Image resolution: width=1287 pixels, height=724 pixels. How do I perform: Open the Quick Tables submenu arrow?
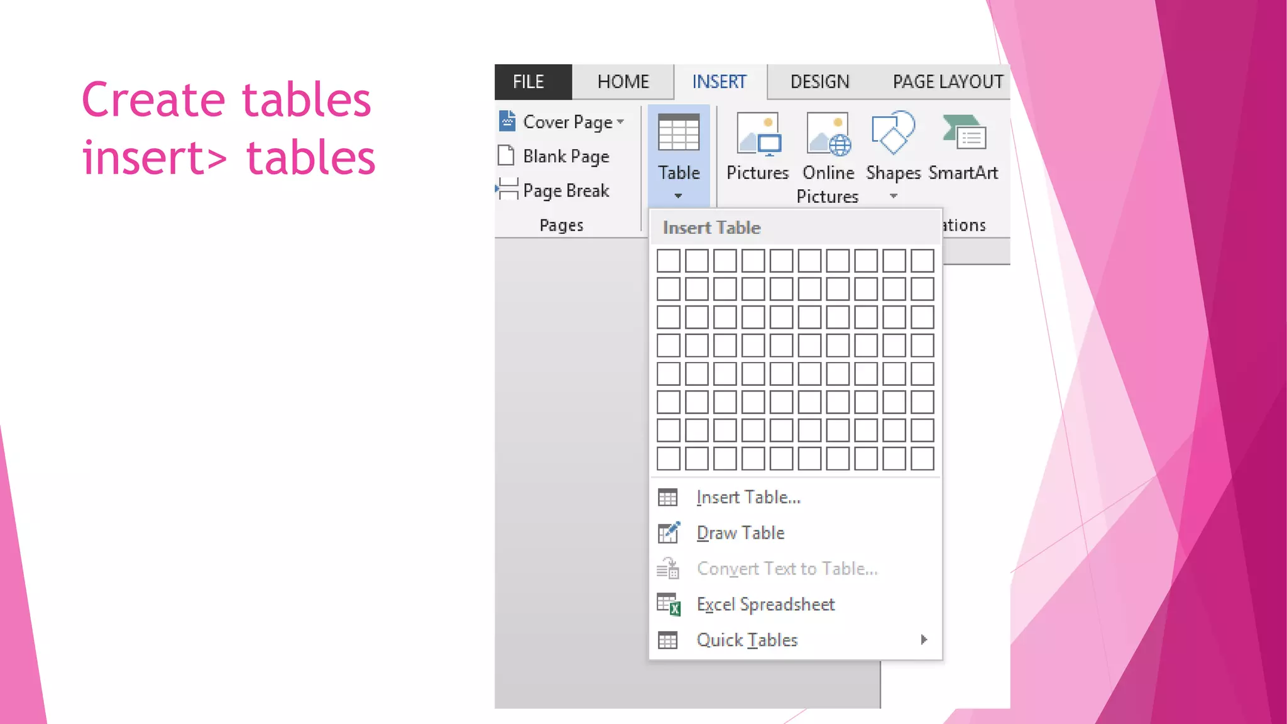(x=924, y=640)
